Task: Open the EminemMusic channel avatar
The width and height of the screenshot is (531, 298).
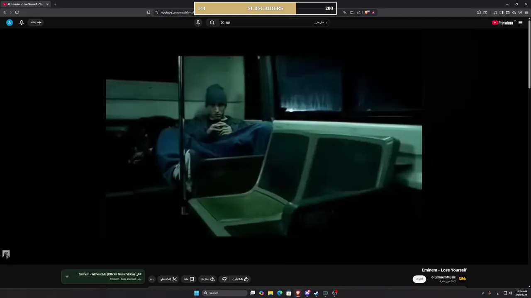Action: point(462,279)
